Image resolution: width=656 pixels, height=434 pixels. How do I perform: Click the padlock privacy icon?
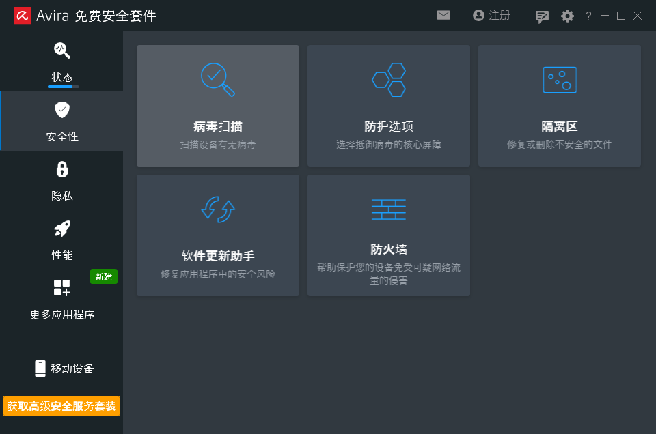click(62, 169)
